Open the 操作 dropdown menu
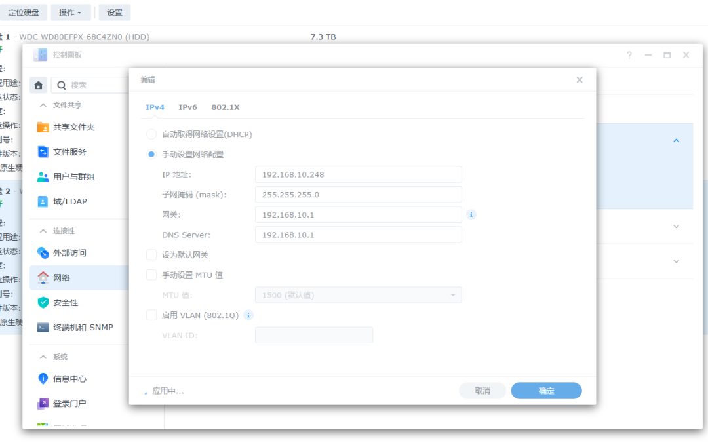The image size is (708, 445). coord(71,12)
